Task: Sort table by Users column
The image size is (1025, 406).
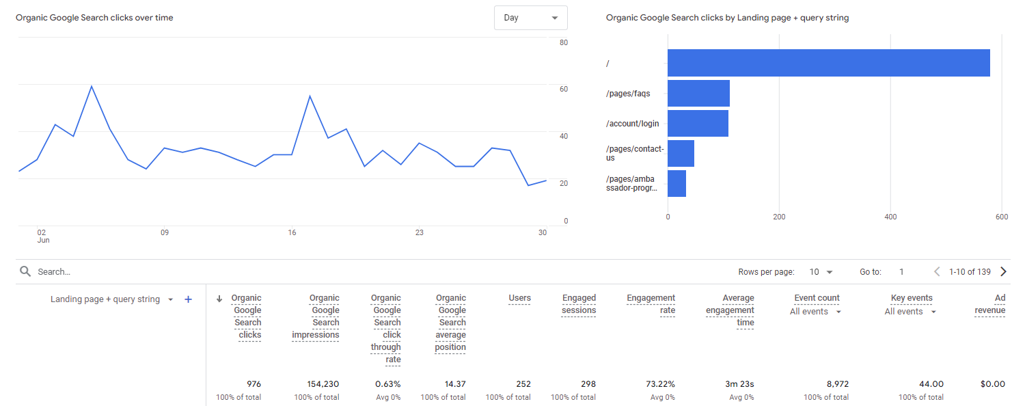Action: 519,298
